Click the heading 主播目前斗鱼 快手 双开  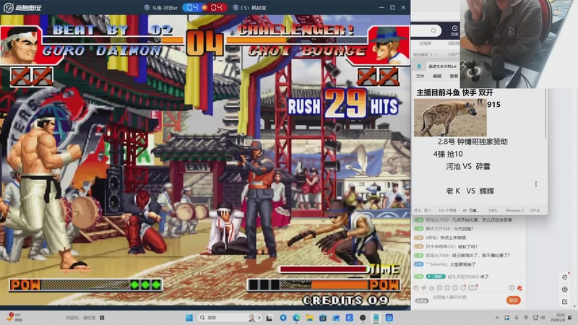pyautogui.click(x=455, y=93)
